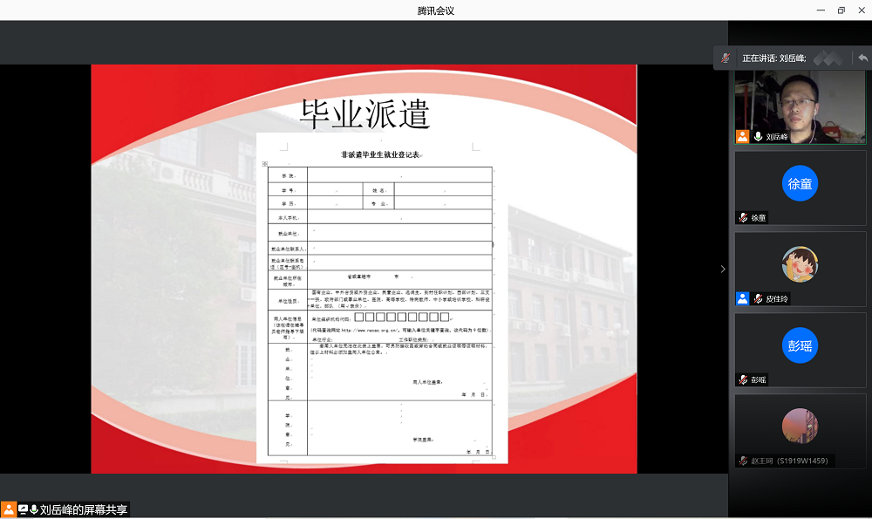Click the 刘岳峰的屏幕共享 label
The height and width of the screenshot is (519, 872).
click(85, 509)
